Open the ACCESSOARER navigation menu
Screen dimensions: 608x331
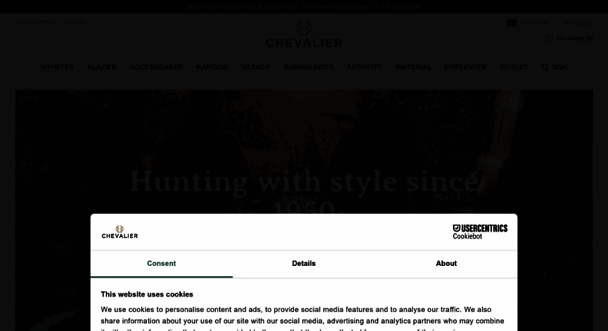(x=156, y=67)
